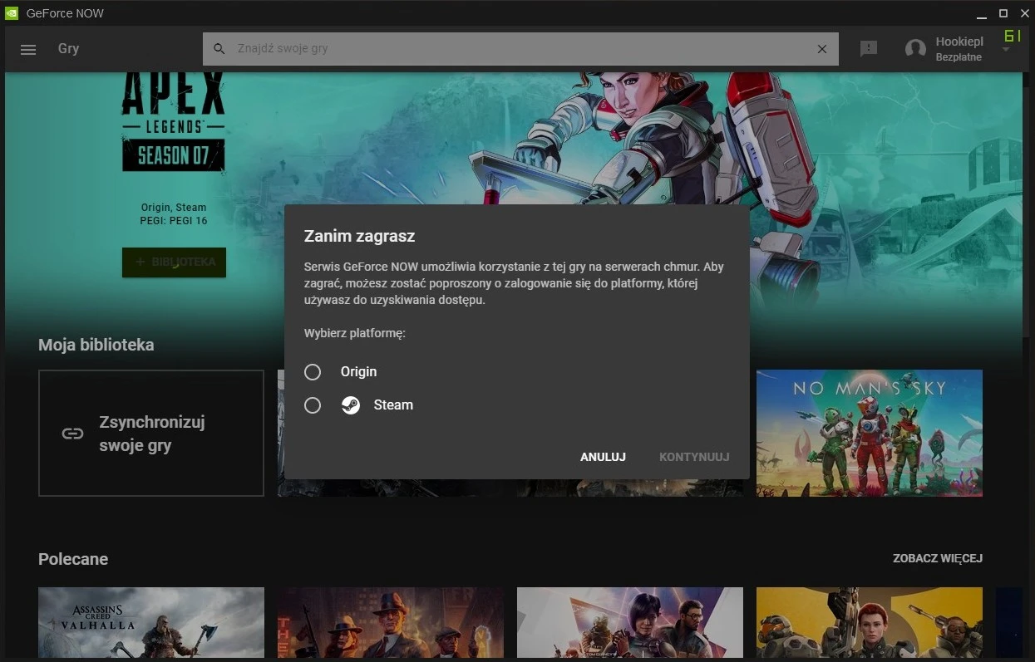Open the navigation hamburger menu

pos(27,49)
